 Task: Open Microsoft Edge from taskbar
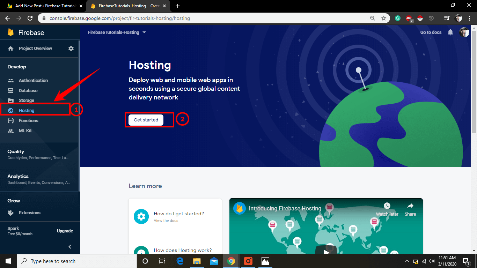click(x=180, y=261)
